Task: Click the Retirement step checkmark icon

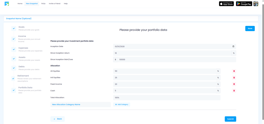Action: pyautogui.click(x=14, y=78)
